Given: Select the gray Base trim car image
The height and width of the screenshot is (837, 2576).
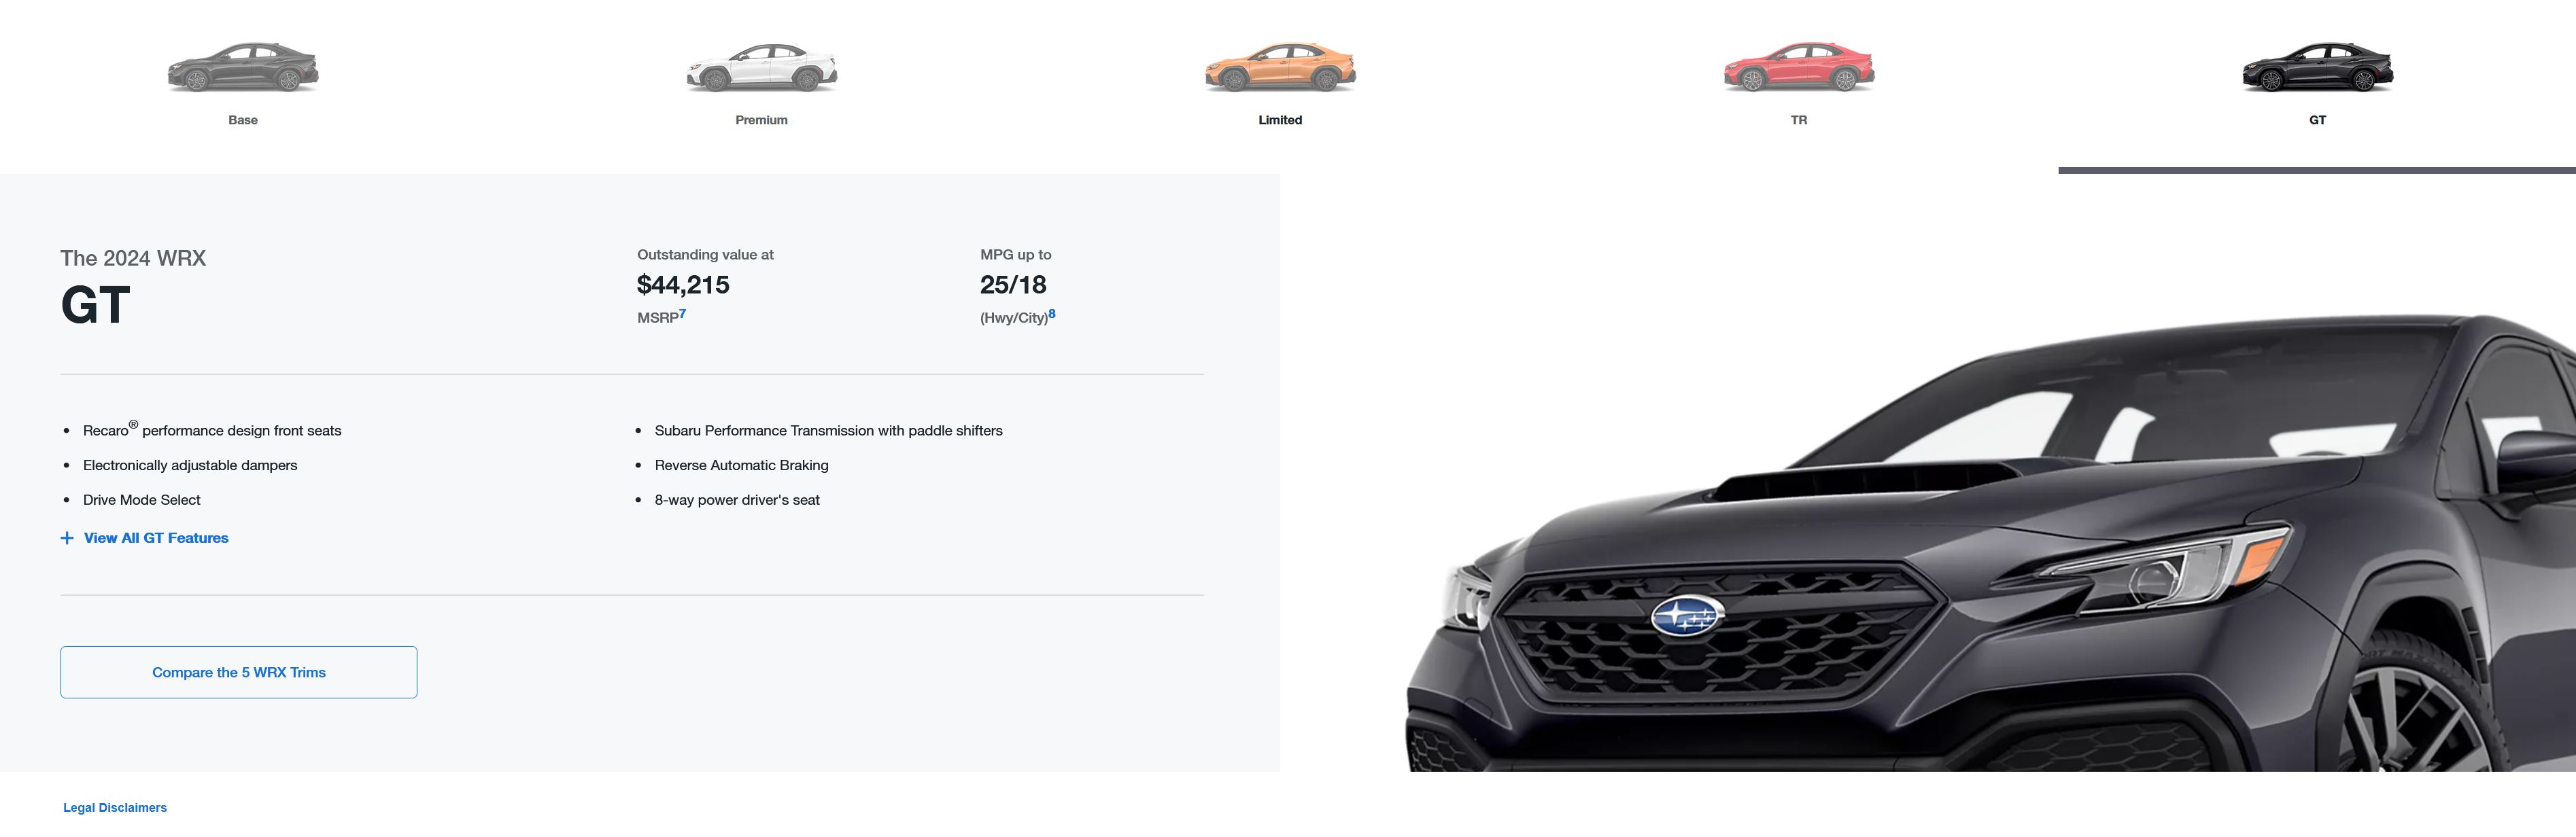Looking at the screenshot, I should [243, 68].
